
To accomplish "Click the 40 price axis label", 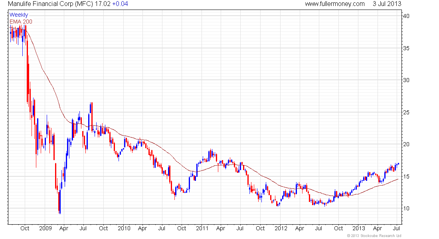I will coord(406,16).
